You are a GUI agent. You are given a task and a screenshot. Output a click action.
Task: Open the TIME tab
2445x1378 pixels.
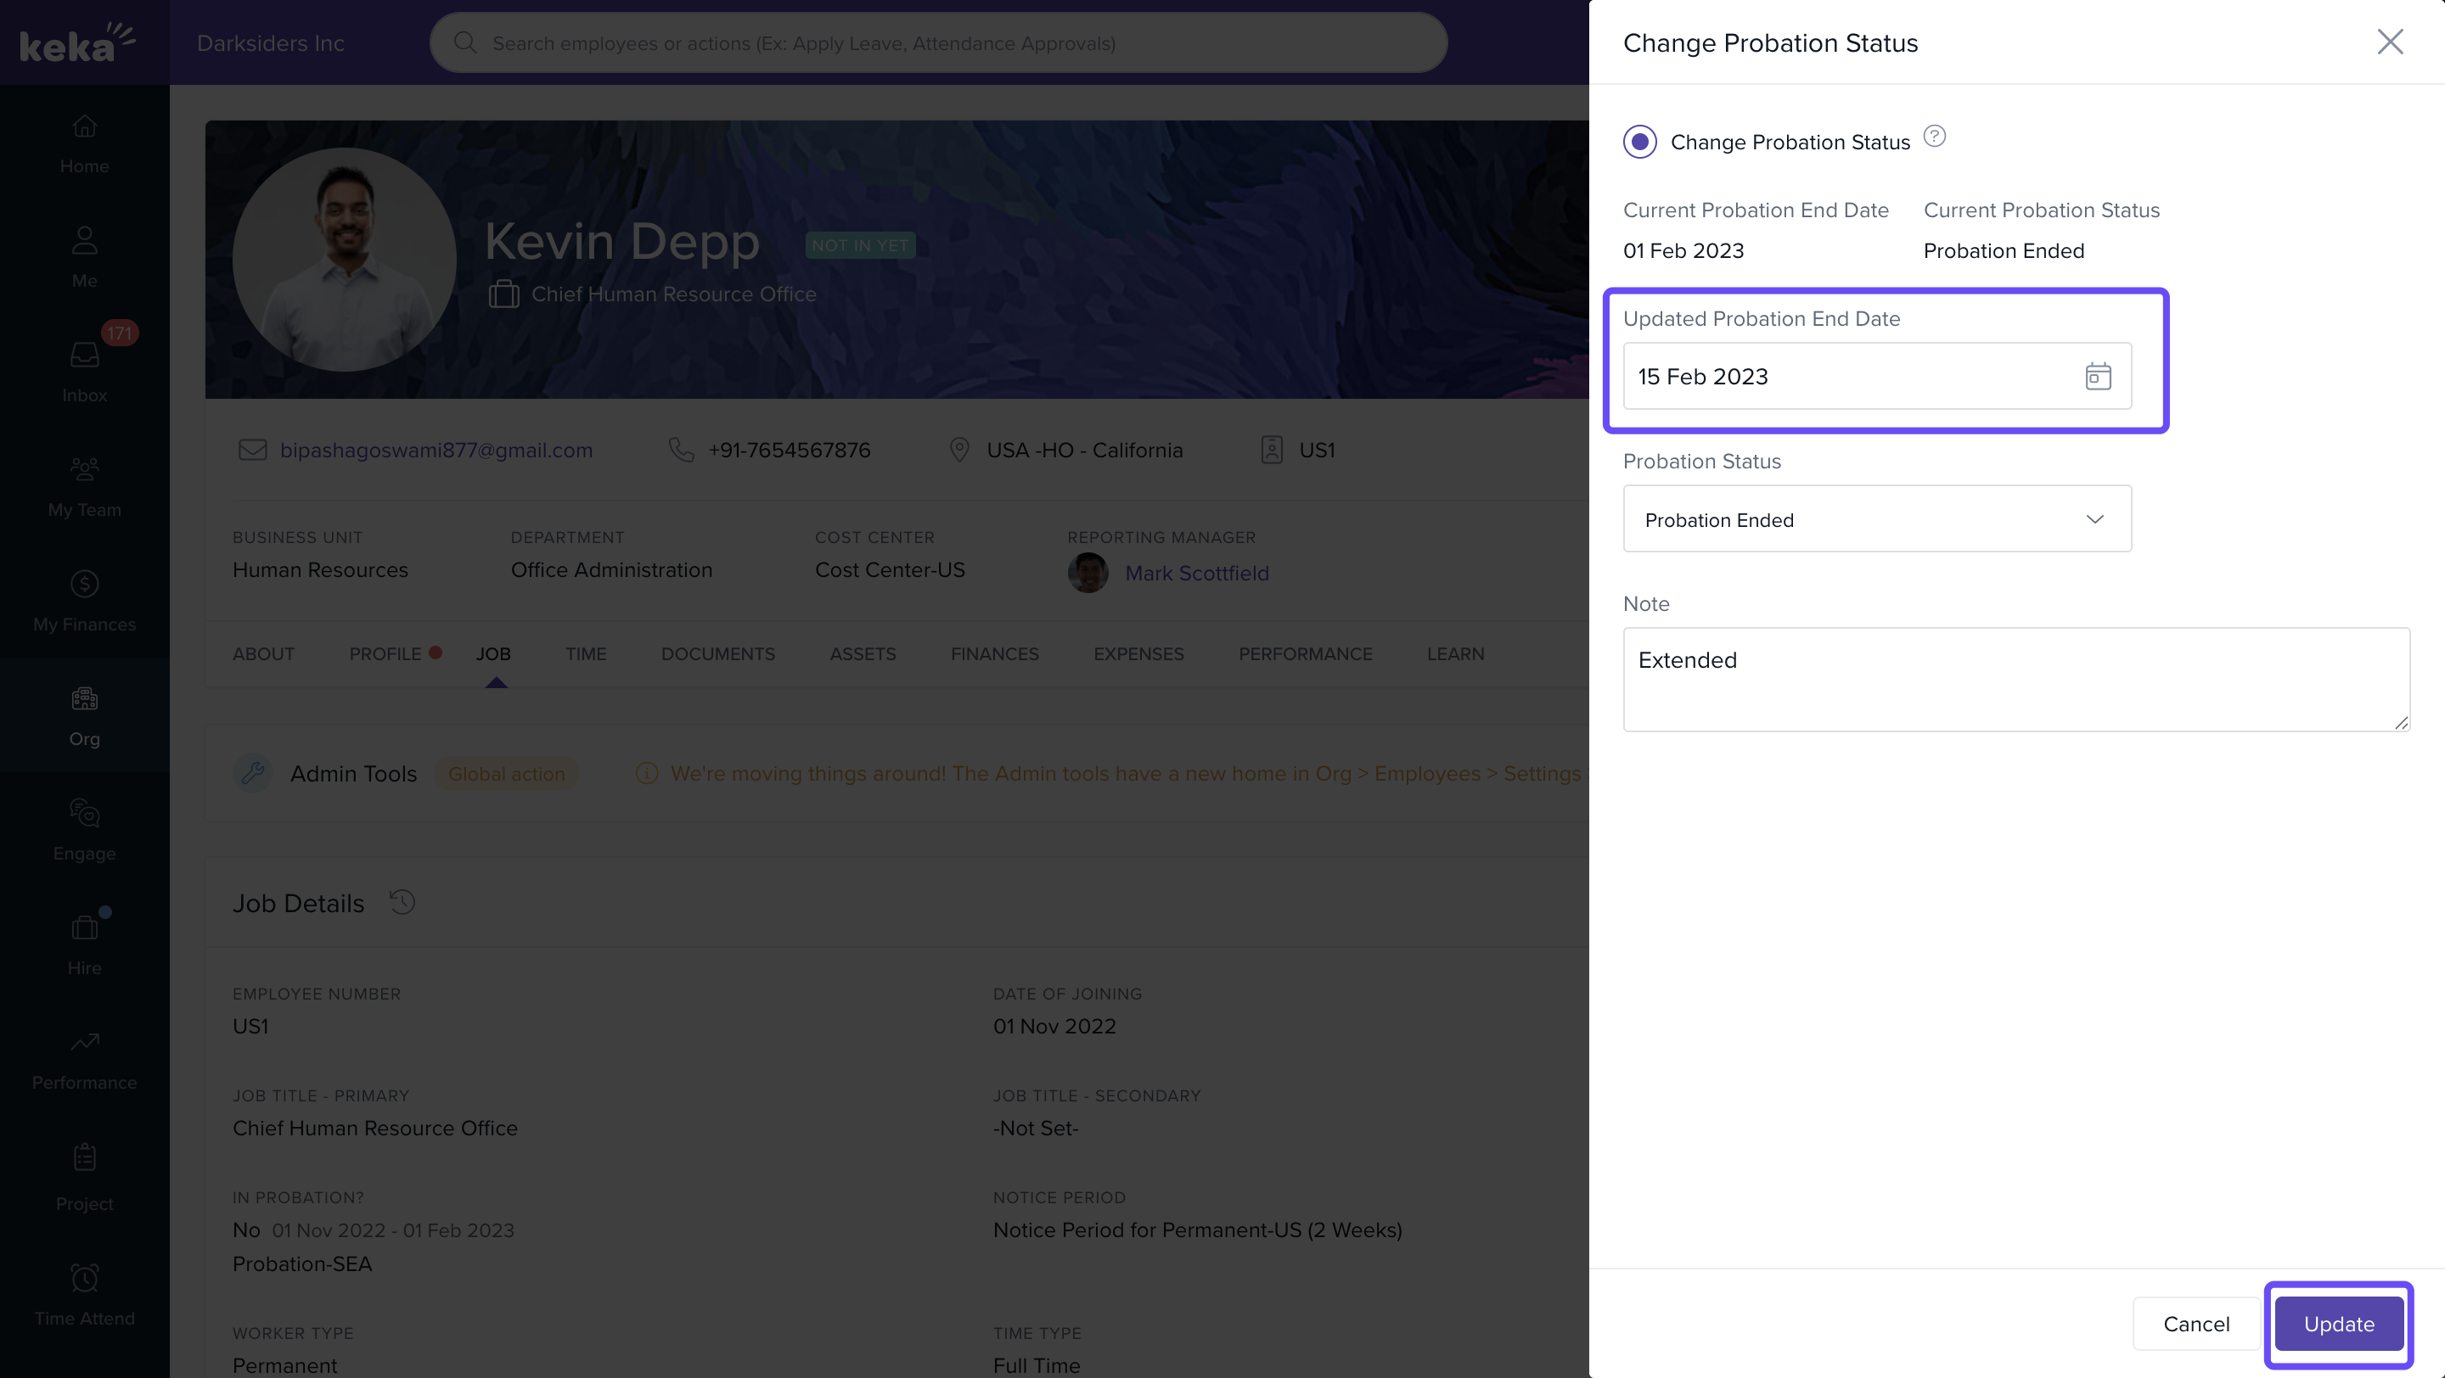coord(586,653)
